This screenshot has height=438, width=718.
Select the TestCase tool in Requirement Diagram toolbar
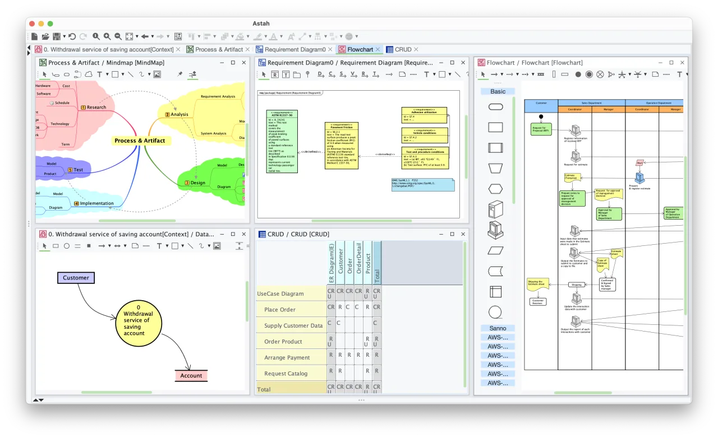click(x=286, y=74)
